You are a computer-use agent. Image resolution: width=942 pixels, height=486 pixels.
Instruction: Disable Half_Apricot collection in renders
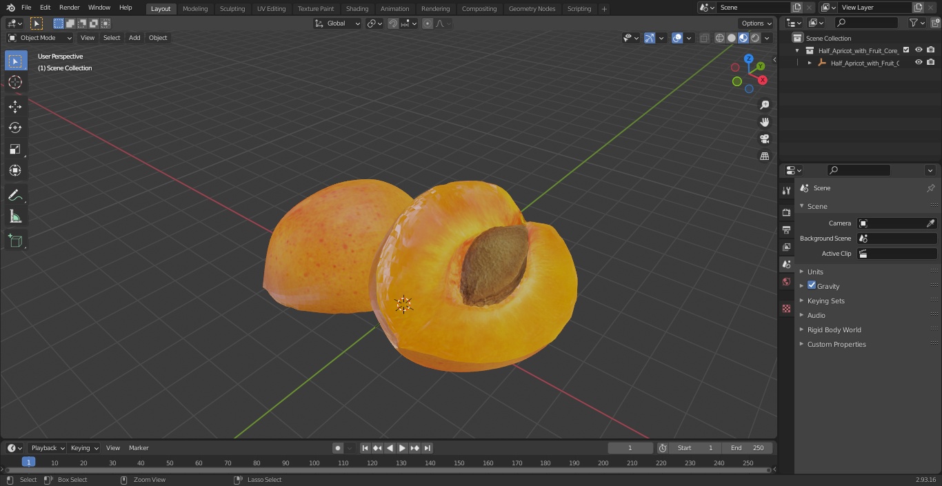pos(931,50)
